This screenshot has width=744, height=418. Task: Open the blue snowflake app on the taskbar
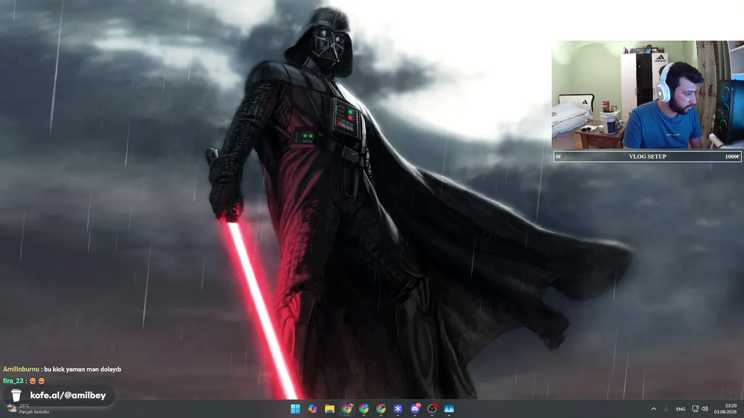tap(398, 409)
